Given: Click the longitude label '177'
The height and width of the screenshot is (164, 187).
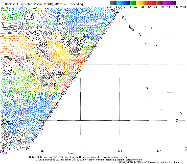Looking at the screenshot, I should [159, 151].
